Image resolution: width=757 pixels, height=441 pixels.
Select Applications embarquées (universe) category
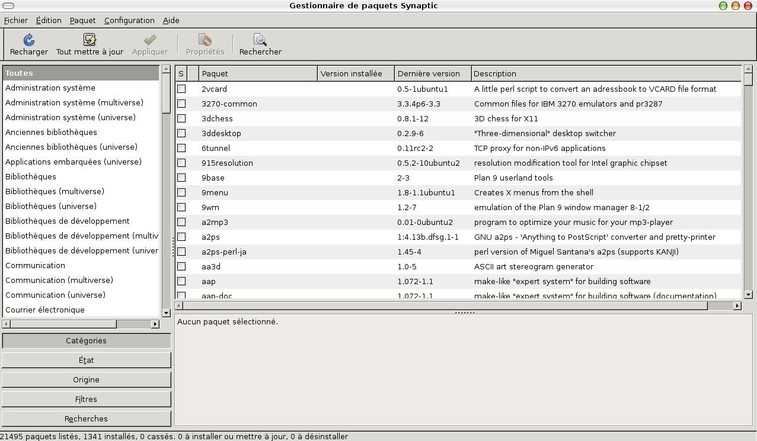tap(81, 162)
